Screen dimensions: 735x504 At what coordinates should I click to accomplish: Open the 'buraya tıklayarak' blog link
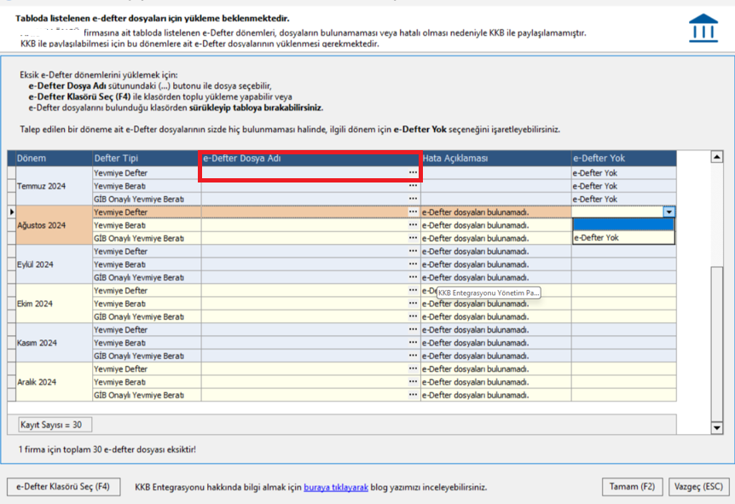(336, 487)
